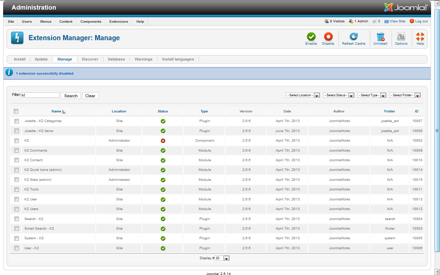440x275 pixels.
Task: Toggle status icon for System - K2
Action: tap(163, 238)
